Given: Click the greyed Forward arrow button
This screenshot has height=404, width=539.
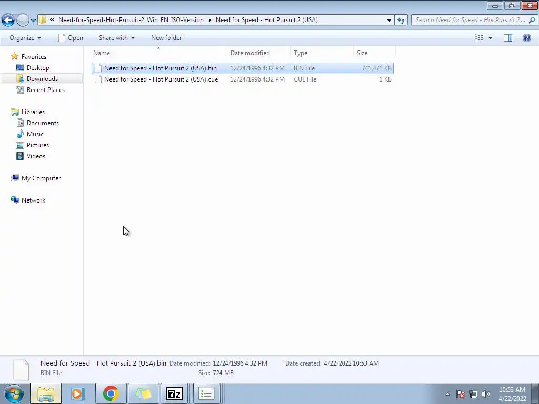Looking at the screenshot, I should point(23,20).
